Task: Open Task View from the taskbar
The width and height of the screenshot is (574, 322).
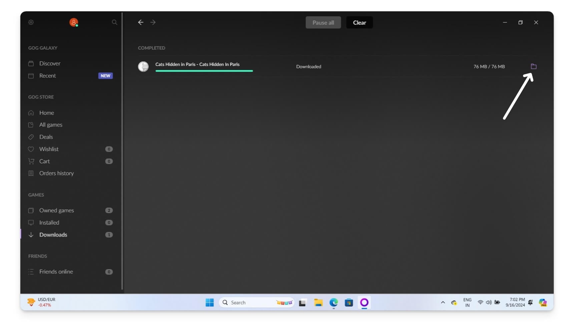Action: (303, 303)
